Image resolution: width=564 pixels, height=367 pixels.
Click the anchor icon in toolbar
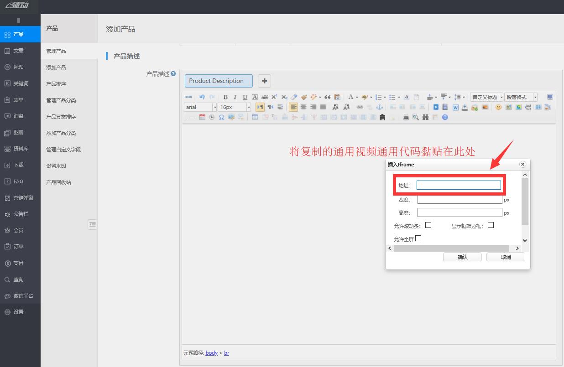tap(379, 107)
